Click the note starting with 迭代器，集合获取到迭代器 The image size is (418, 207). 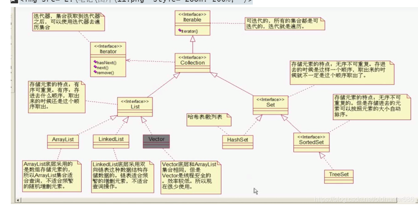[68, 22]
